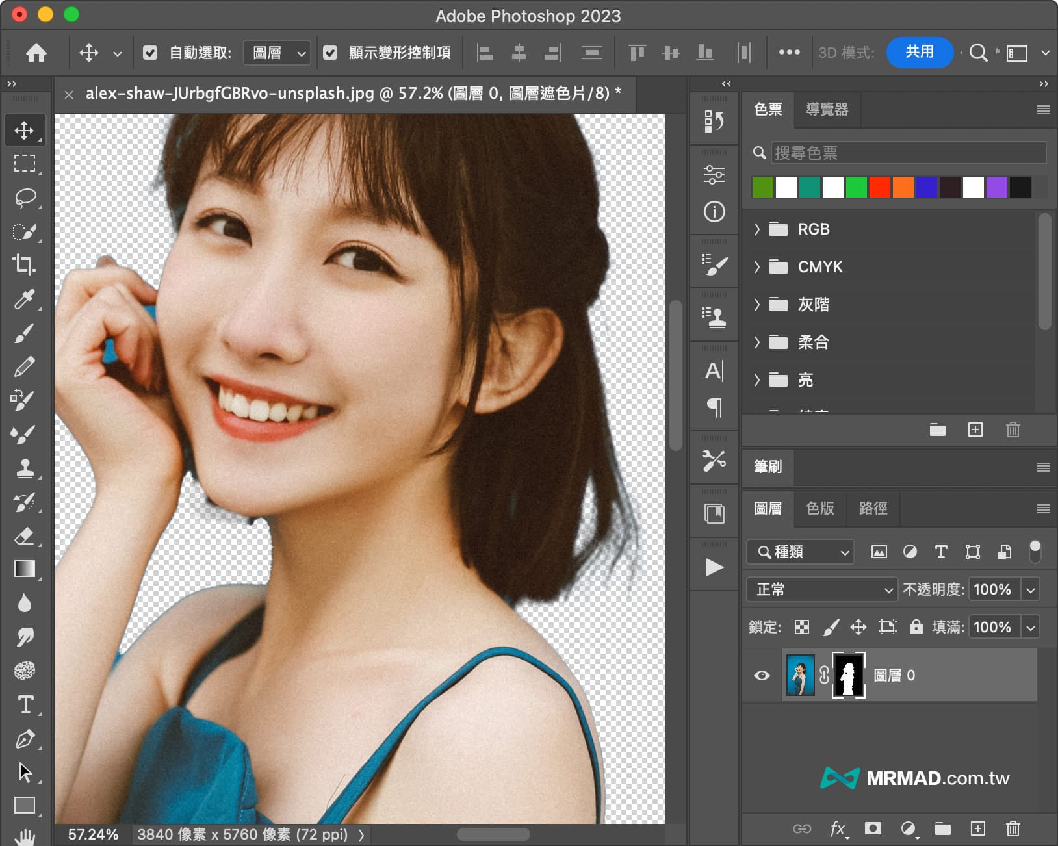Open the Character panel icon

point(714,371)
